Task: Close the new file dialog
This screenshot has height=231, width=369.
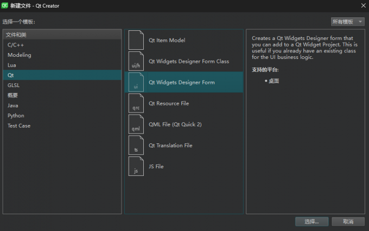Action: pyautogui.click(x=363, y=5)
